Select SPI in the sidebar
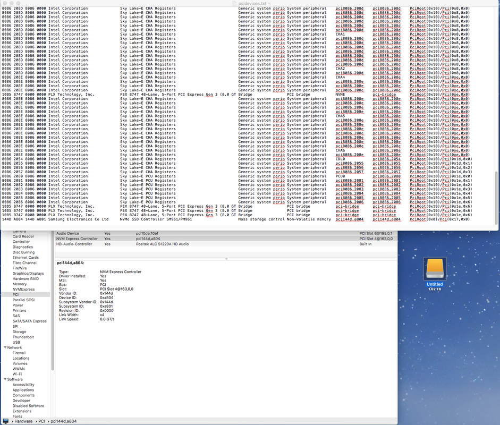The image size is (500, 425). (x=15, y=326)
